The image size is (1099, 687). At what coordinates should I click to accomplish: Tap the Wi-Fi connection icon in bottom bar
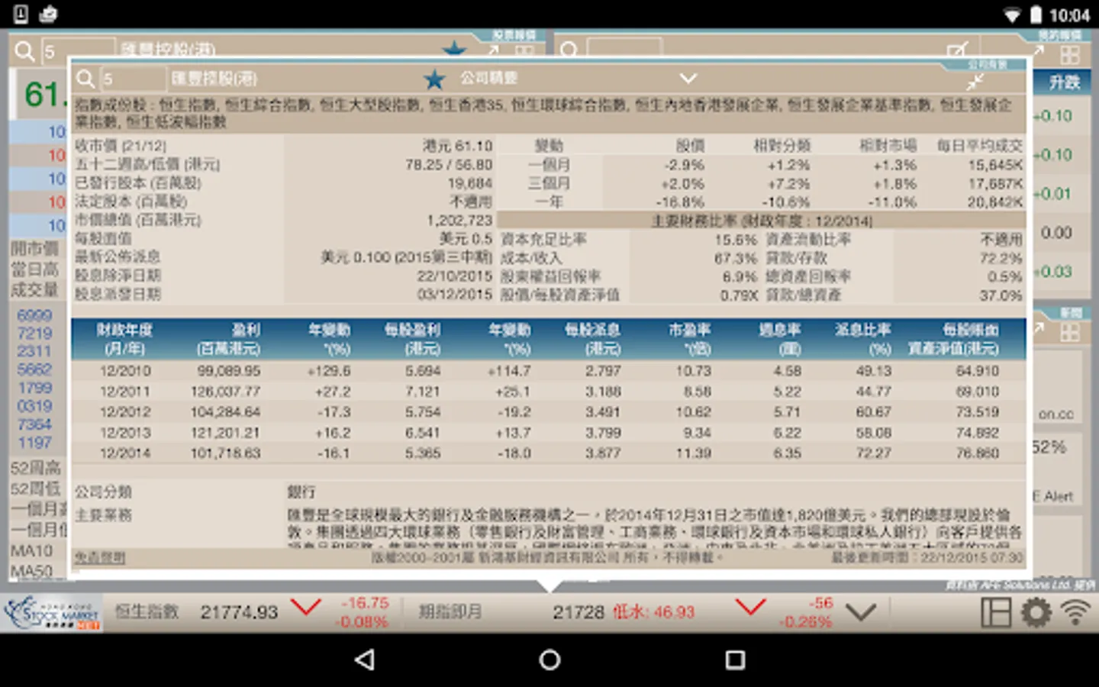[1075, 612]
